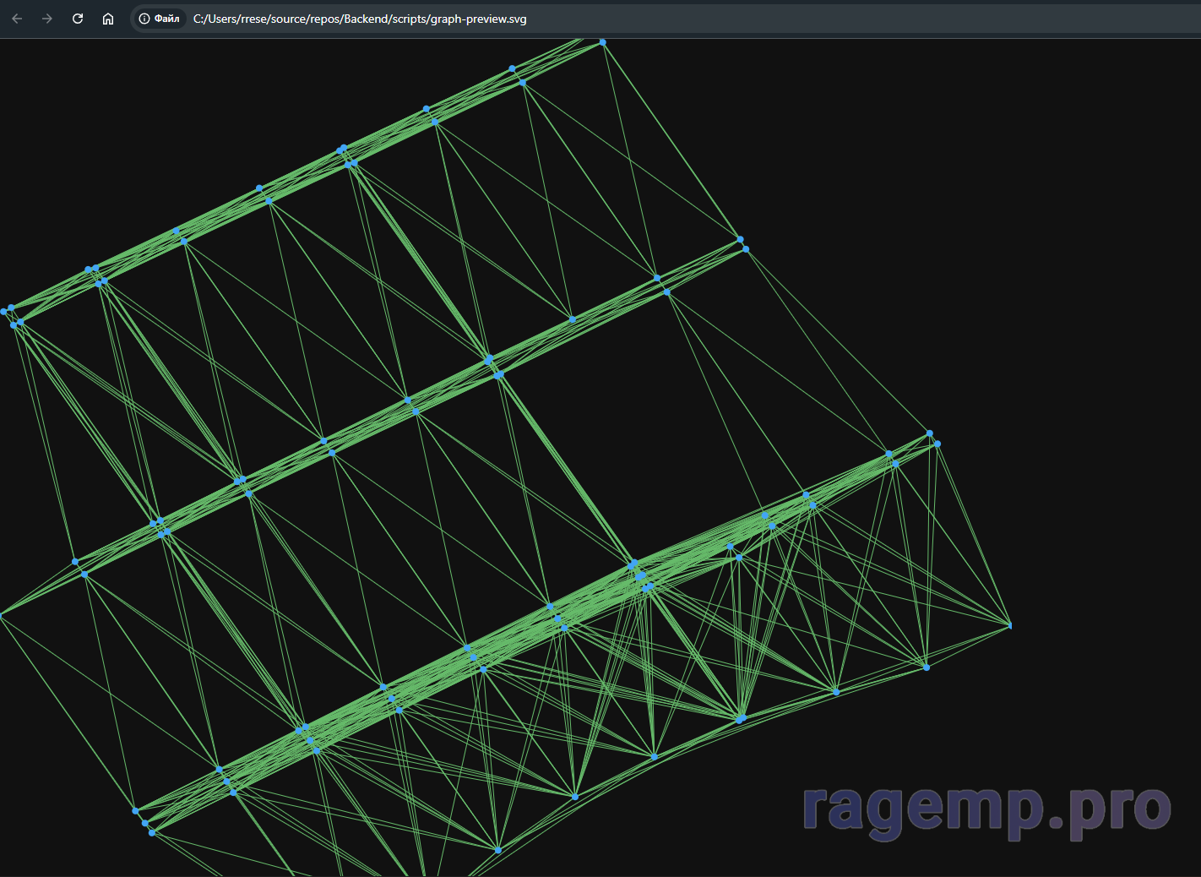Pick second node from right on bottom curve

[x=927, y=667]
